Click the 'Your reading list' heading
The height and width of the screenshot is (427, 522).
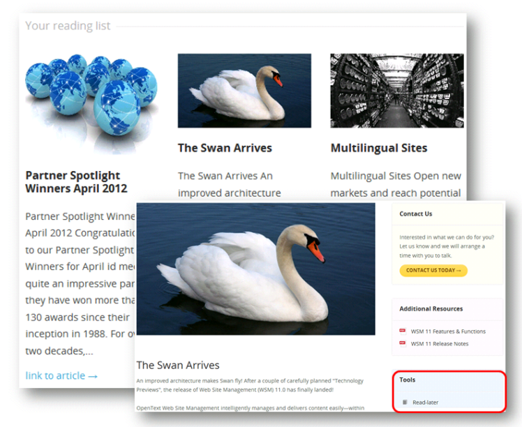tap(68, 26)
